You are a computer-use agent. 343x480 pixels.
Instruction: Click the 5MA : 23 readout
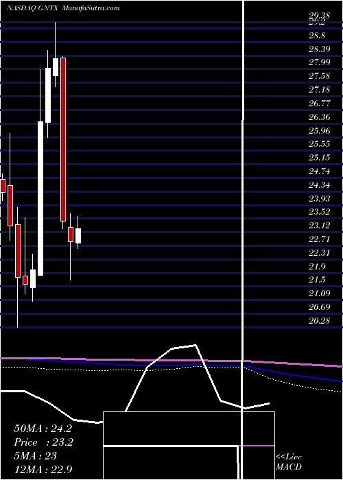pos(35,456)
